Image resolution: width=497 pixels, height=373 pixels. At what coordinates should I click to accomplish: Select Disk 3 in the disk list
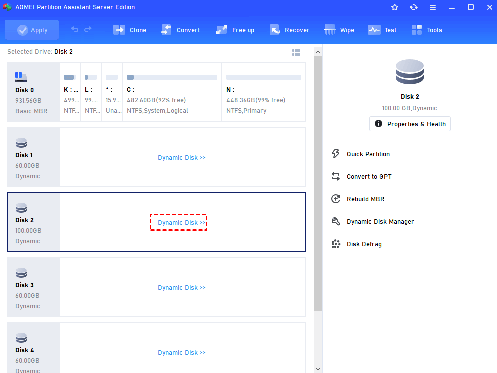[x=33, y=287]
